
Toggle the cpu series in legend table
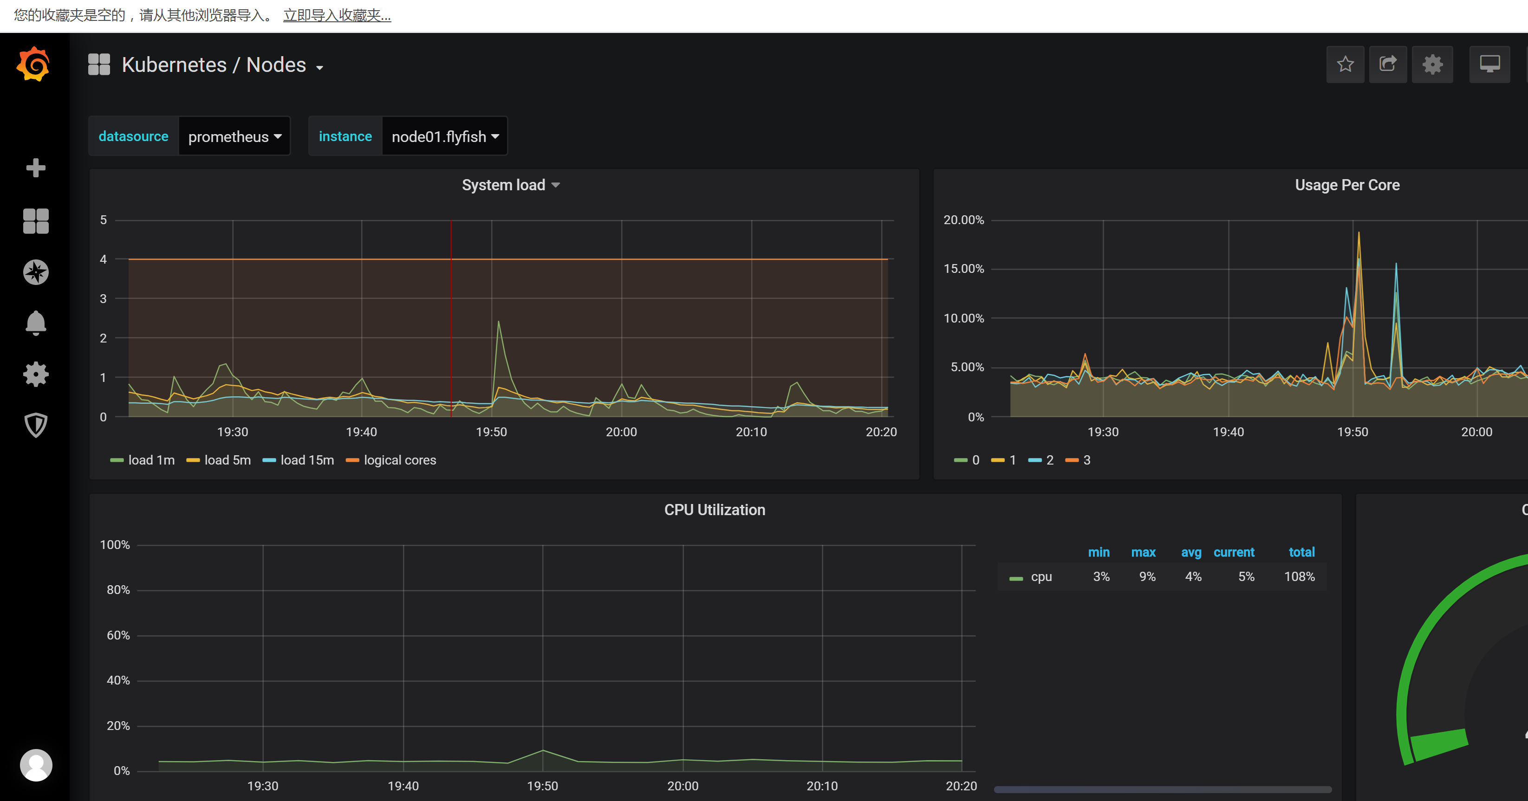coord(1041,576)
